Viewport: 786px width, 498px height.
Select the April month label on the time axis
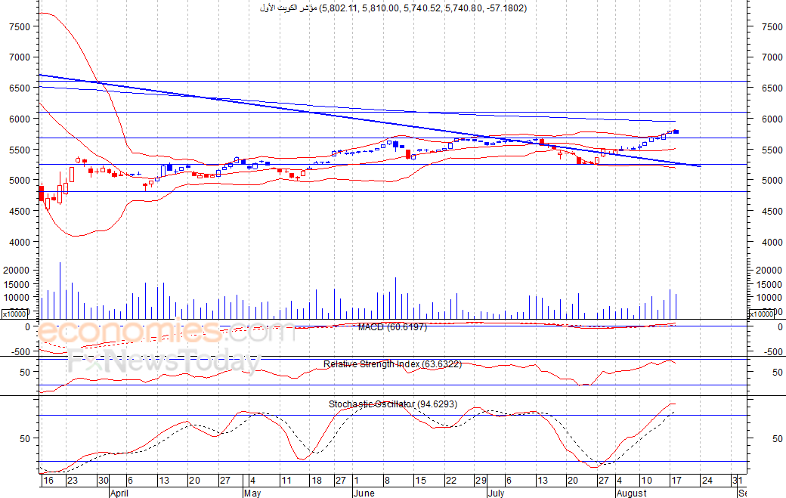(119, 493)
